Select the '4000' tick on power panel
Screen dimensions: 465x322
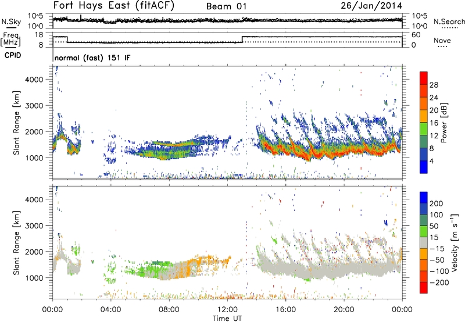(x=34, y=80)
